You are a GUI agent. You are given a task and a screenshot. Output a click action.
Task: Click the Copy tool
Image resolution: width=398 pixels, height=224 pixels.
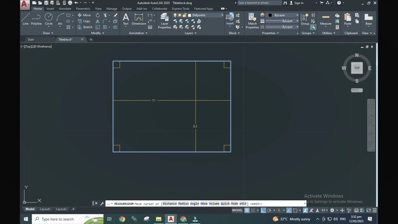coord(84,21)
